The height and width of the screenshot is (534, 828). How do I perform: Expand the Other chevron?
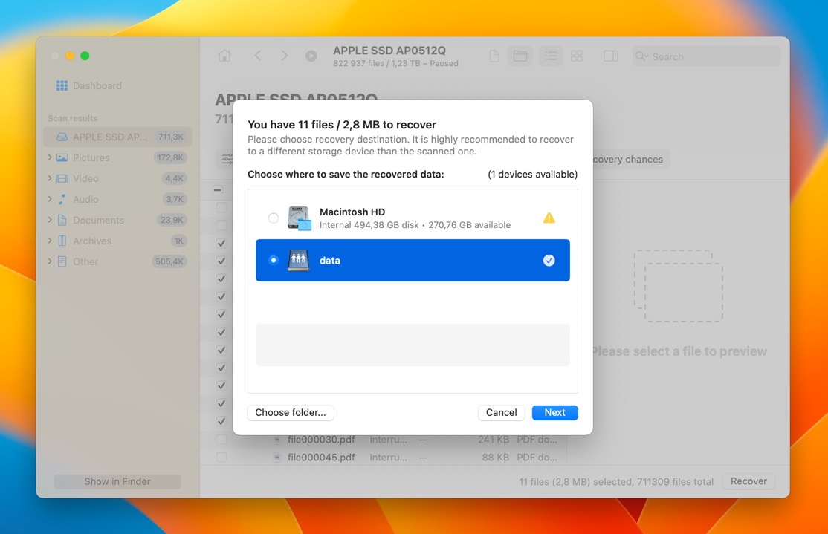tap(50, 261)
